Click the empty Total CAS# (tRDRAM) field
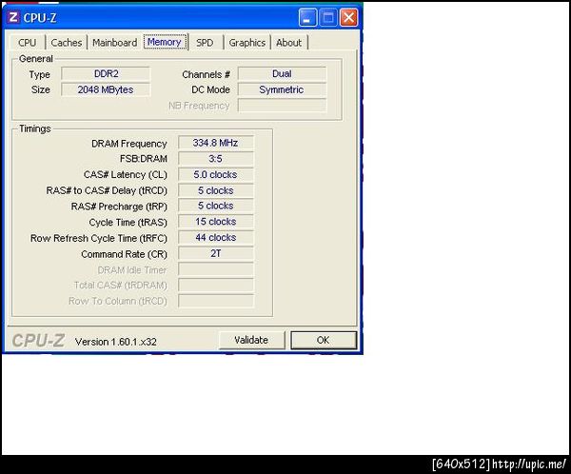 216,286
